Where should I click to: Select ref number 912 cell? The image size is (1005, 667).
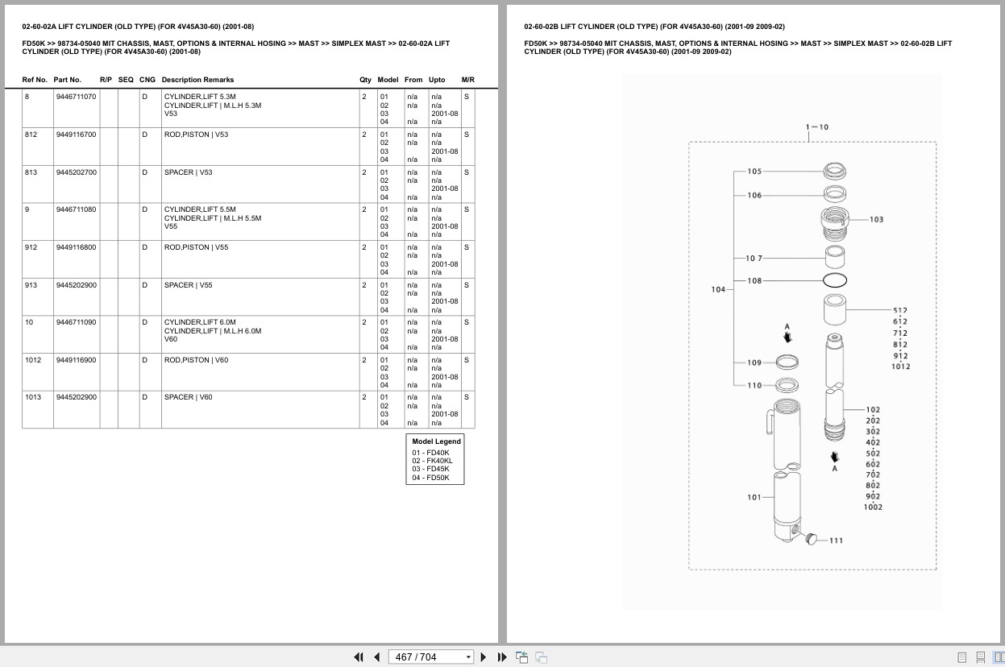pos(38,259)
